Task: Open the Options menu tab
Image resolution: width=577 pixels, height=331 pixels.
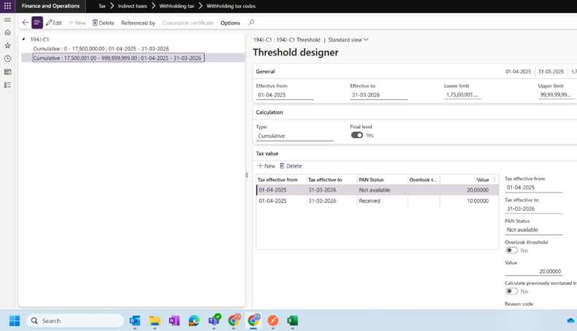Action: coord(230,23)
